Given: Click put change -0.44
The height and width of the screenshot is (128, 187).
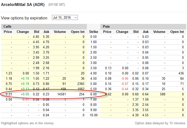Looking at the screenshot, I should pos(125,89).
